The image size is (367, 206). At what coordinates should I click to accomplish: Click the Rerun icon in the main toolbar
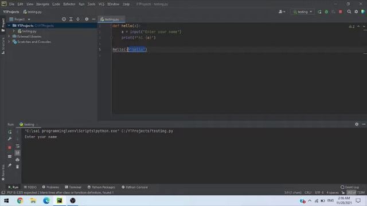click(319, 11)
